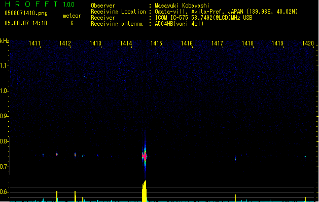The width and height of the screenshot is (319, 202).
Task: Select the 1413 time marker
Action: tap(96, 44)
